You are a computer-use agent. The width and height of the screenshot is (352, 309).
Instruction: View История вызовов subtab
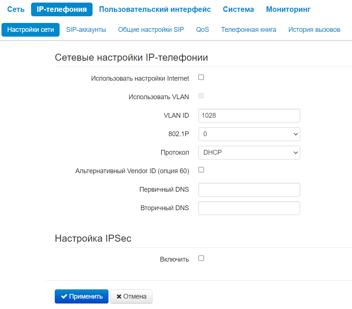coord(314,30)
